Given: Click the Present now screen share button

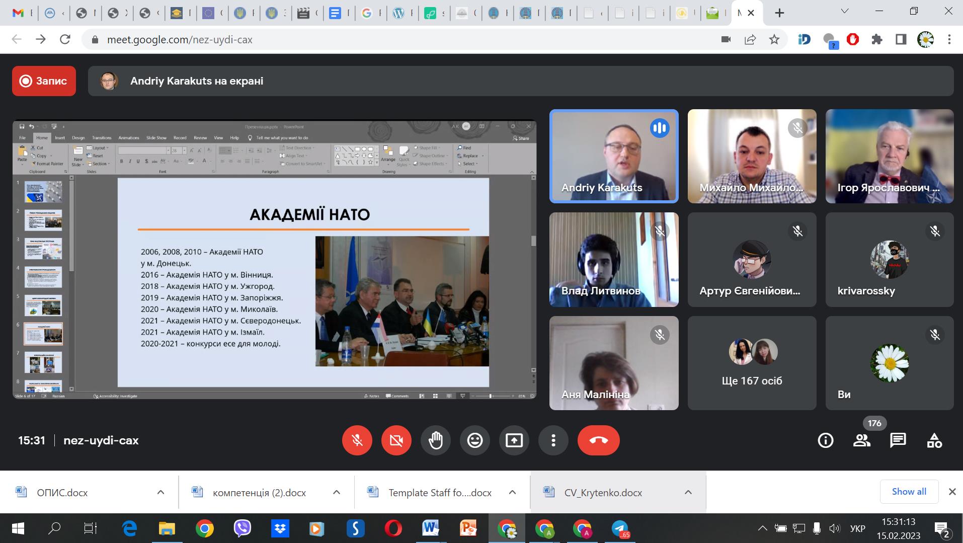Looking at the screenshot, I should click(x=514, y=440).
